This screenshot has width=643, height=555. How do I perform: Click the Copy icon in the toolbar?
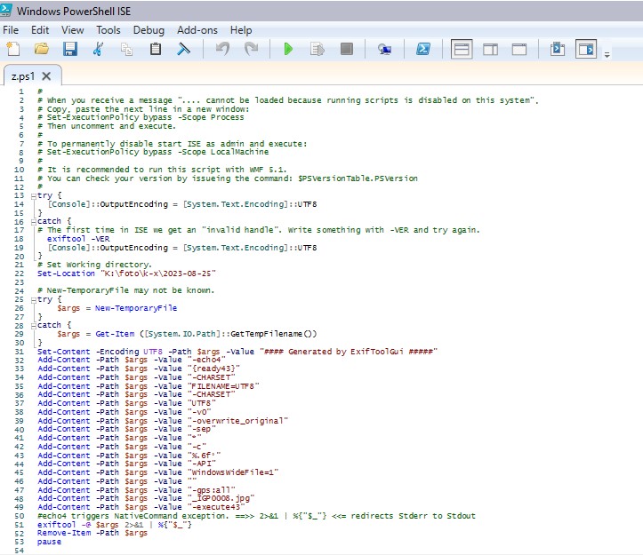[x=126, y=49]
